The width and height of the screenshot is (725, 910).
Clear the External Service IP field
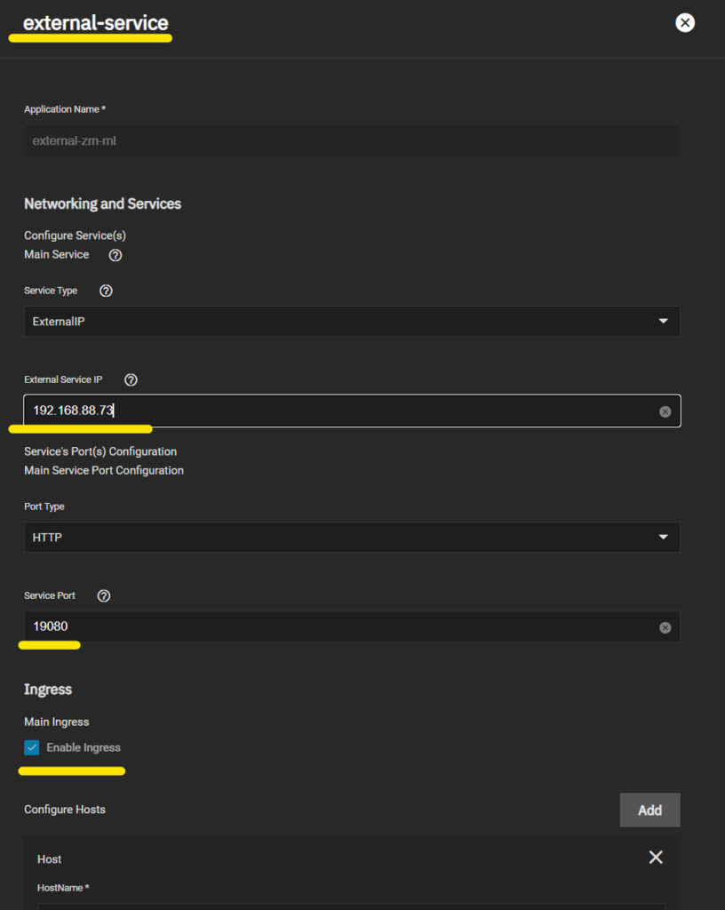(665, 411)
